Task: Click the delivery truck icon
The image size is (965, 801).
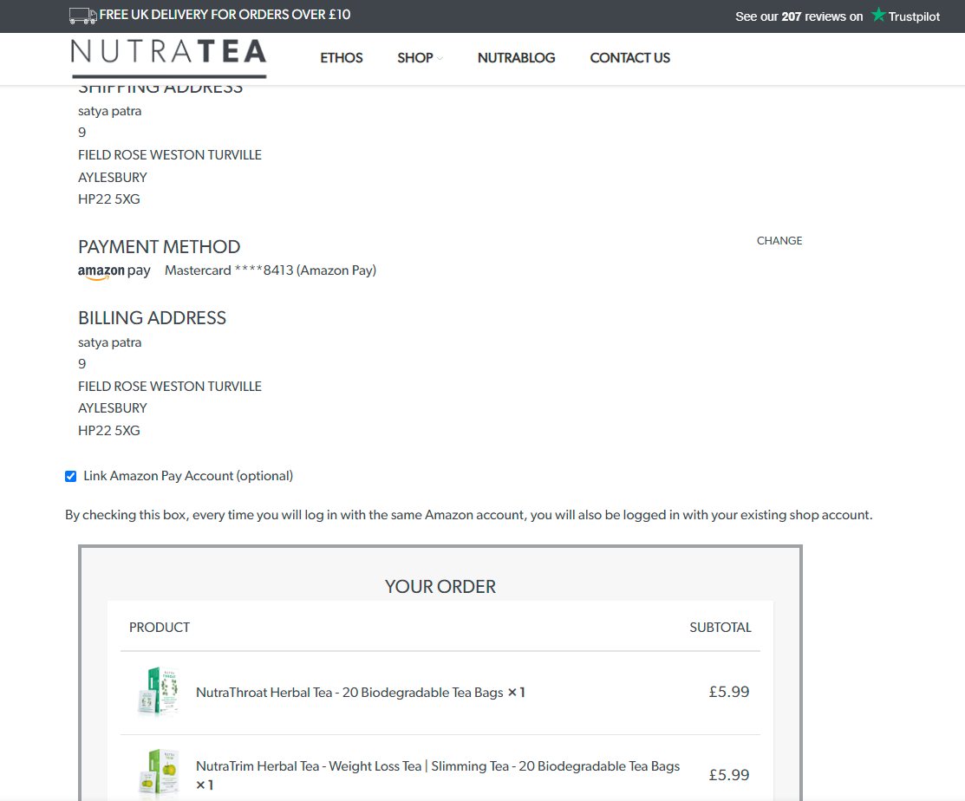Action: point(82,16)
